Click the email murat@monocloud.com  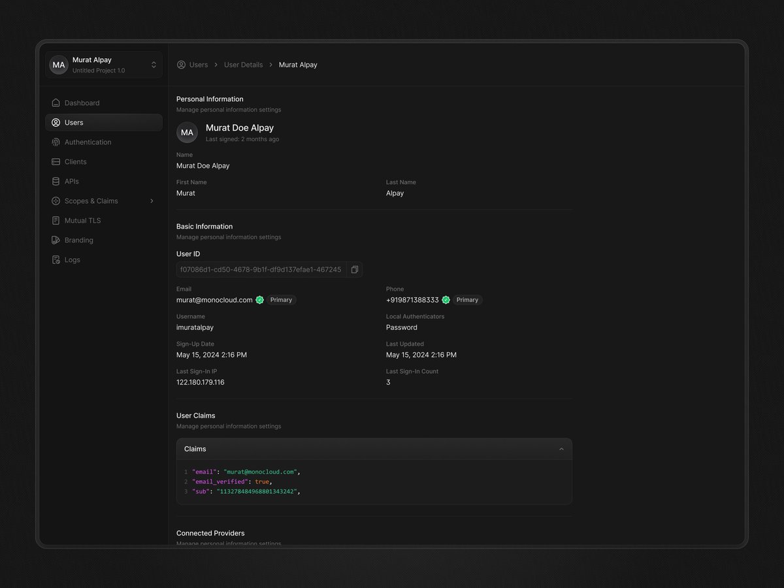click(x=214, y=300)
